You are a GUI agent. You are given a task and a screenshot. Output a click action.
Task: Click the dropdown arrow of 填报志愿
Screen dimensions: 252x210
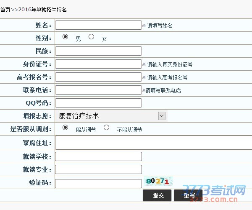pos(162,116)
